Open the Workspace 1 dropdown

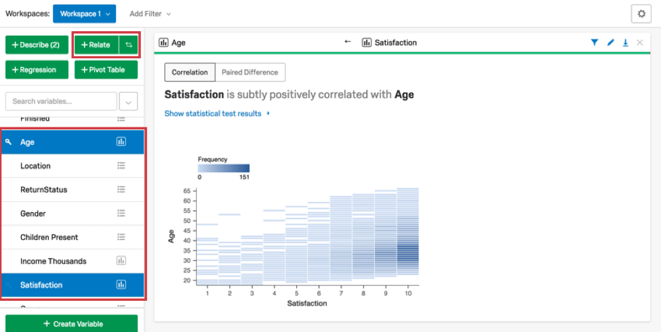click(84, 14)
